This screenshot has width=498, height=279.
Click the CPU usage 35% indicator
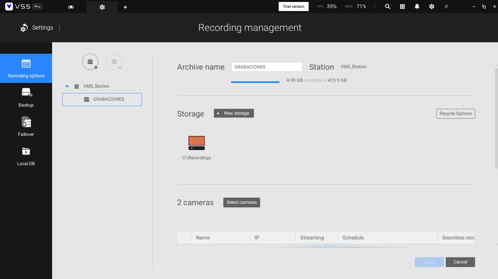(x=327, y=7)
